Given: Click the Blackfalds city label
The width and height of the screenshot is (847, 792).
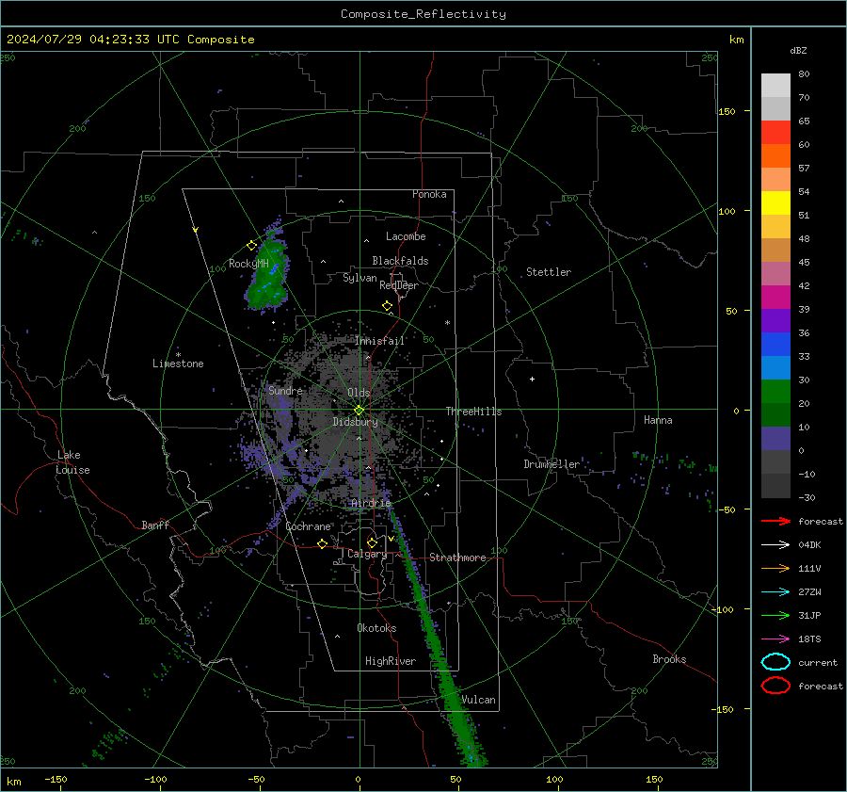Looking at the screenshot, I should pyautogui.click(x=400, y=261).
